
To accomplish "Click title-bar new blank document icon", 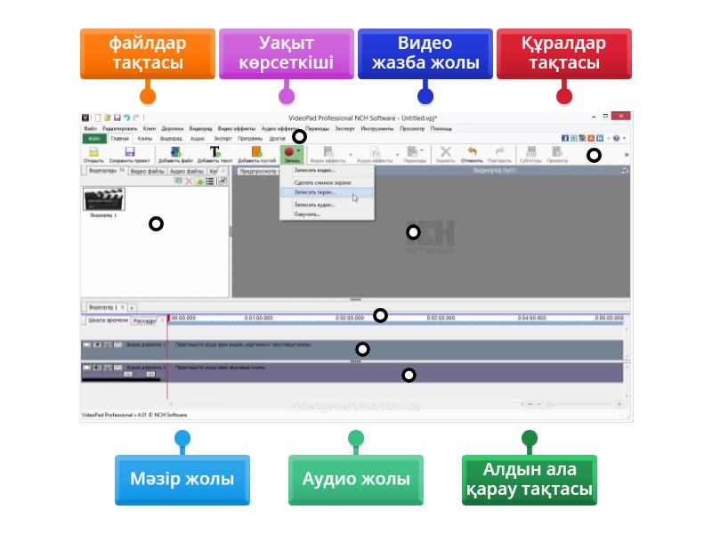I will click(97, 117).
